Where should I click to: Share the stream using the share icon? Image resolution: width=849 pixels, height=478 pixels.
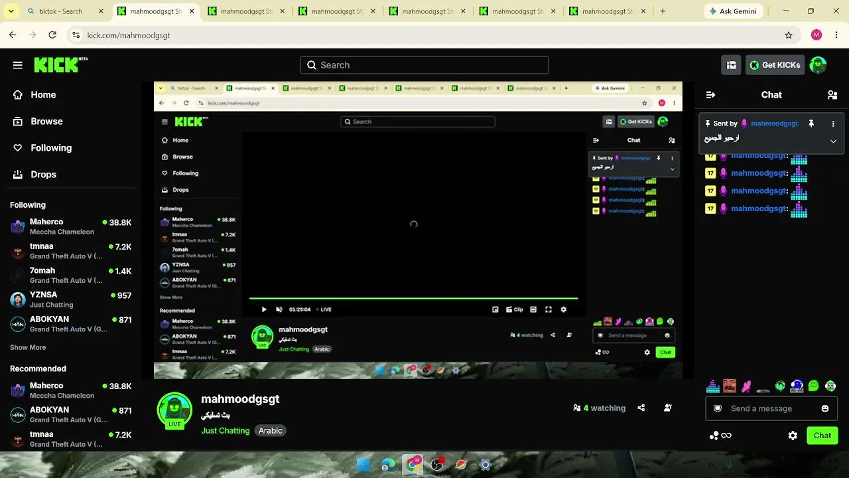(x=641, y=408)
